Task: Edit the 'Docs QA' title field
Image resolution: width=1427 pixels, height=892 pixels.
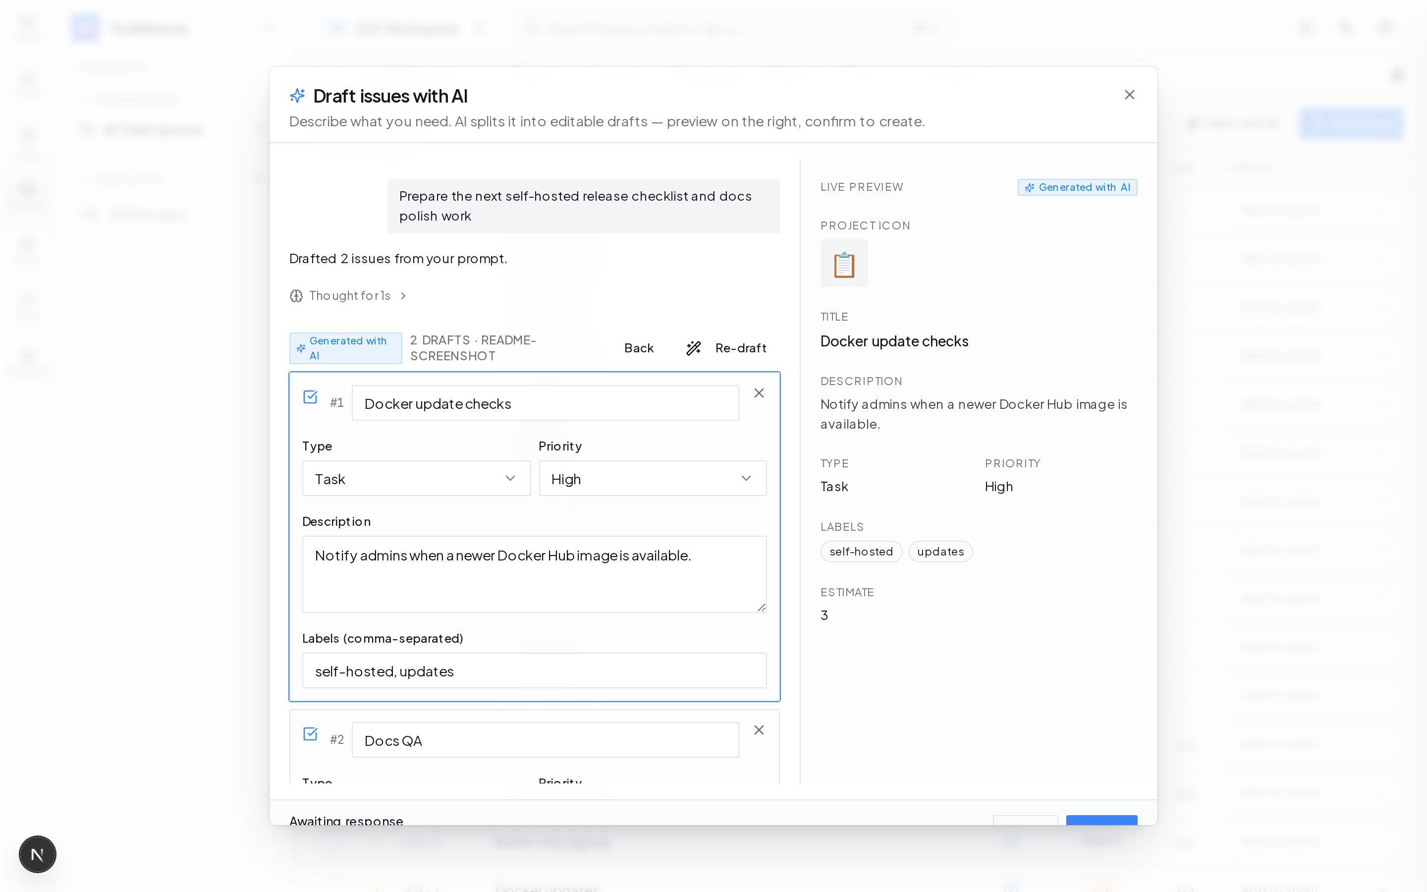Action: point(545,740)
